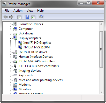Click the scrollbar up arrow
Viewport: 106px width, 103px height.
101,24
